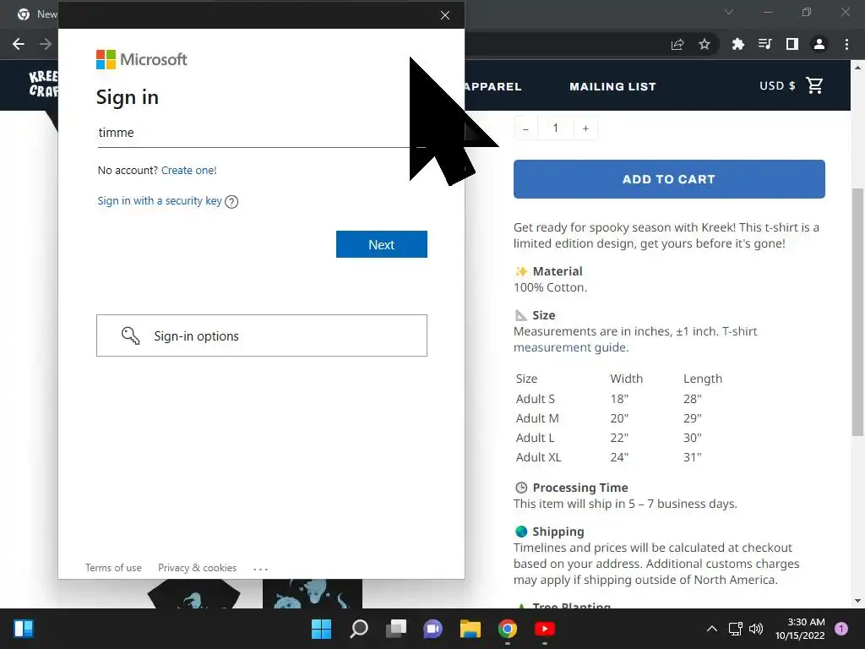Open the media control icon in Chrome toolbar

765,44
